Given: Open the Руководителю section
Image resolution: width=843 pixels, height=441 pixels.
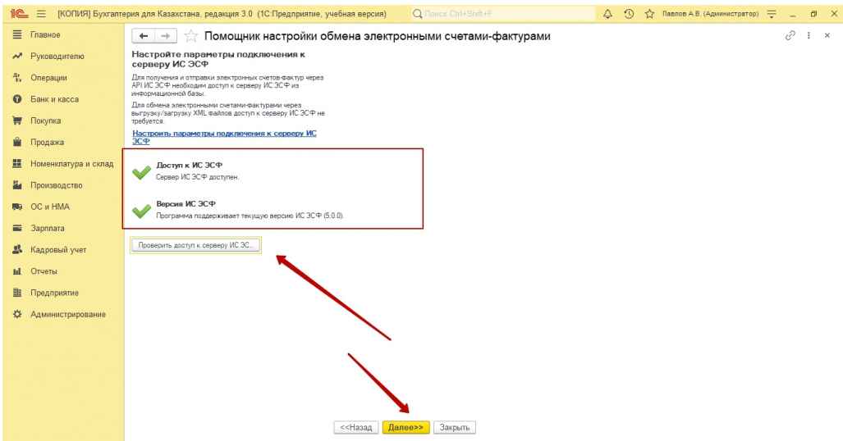Looking at the screenshot, I should 57,56.
